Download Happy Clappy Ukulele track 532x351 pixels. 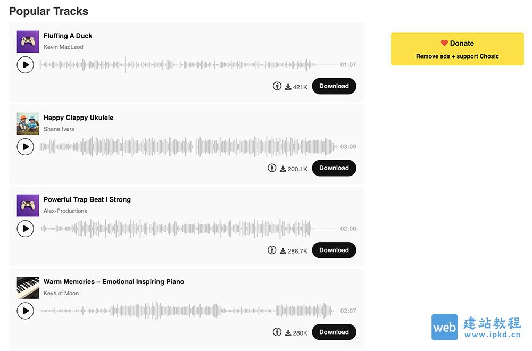[334, 168]
